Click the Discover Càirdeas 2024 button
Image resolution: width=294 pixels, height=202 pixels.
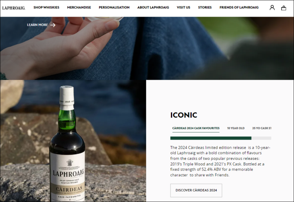[196, 190]
